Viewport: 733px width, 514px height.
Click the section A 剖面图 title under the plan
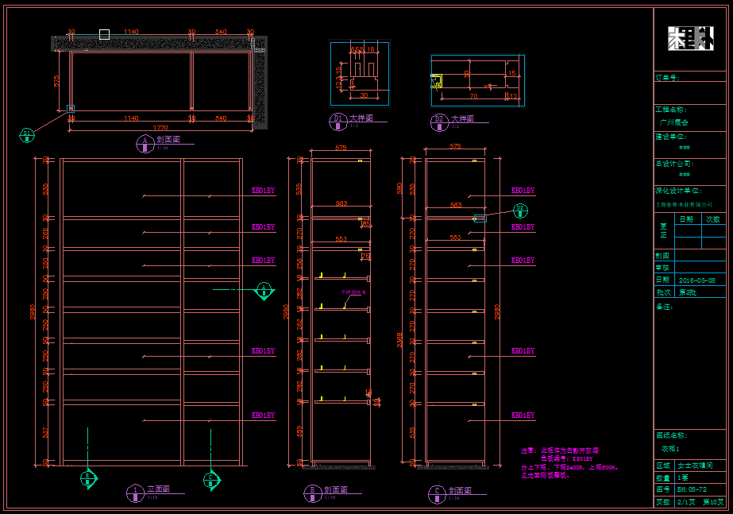coord(145,142)
